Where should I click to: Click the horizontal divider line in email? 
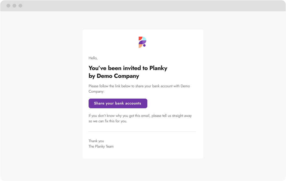(142, 131)
